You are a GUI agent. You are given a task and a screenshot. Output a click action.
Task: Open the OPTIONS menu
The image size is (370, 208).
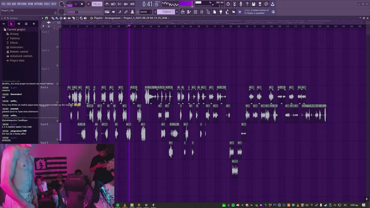tap(38, 4)
